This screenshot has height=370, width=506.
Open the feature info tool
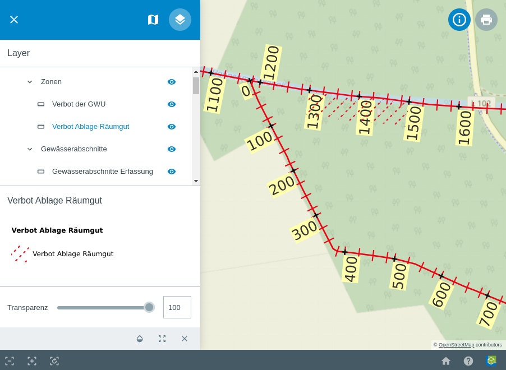point(459,20)
